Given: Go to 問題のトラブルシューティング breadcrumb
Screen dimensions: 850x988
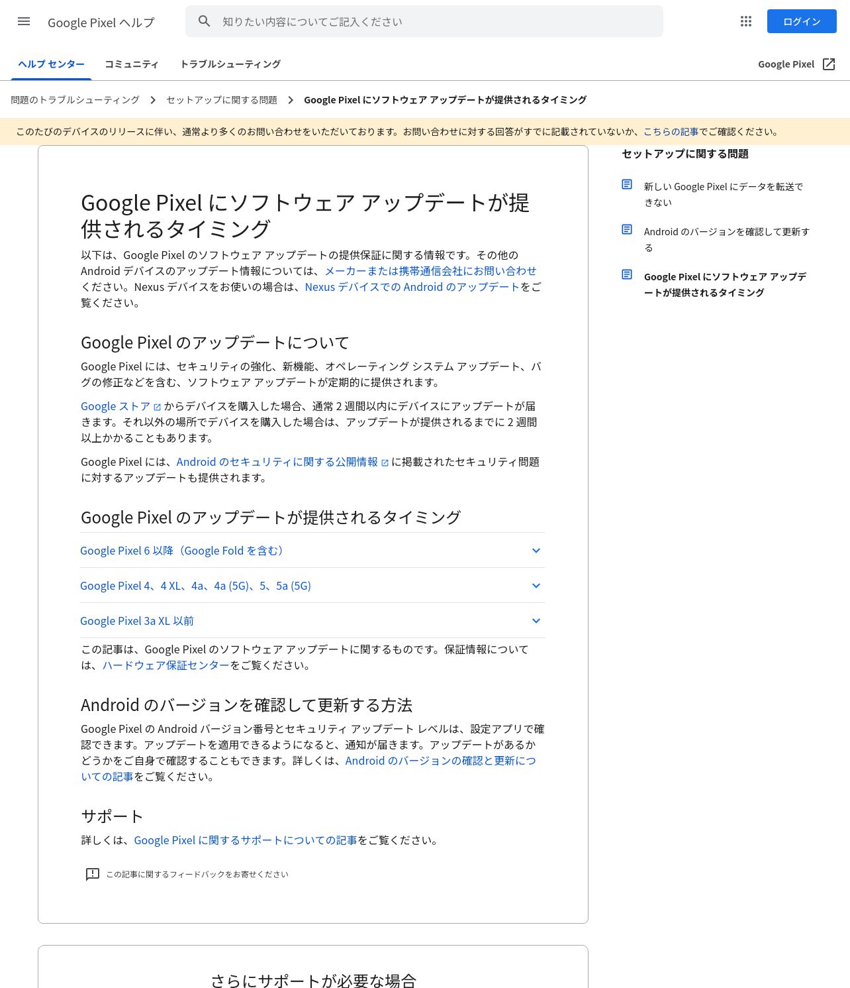Looking at the screenshot, I should point(75,100).
